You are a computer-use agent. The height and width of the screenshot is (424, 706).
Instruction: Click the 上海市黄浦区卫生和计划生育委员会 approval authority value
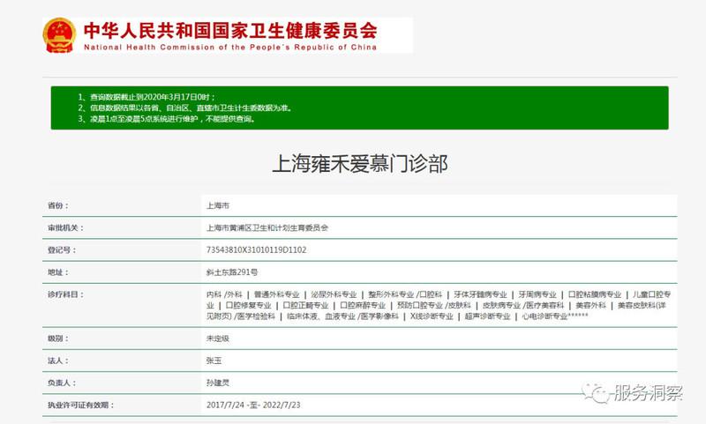[x=267, y=227]
